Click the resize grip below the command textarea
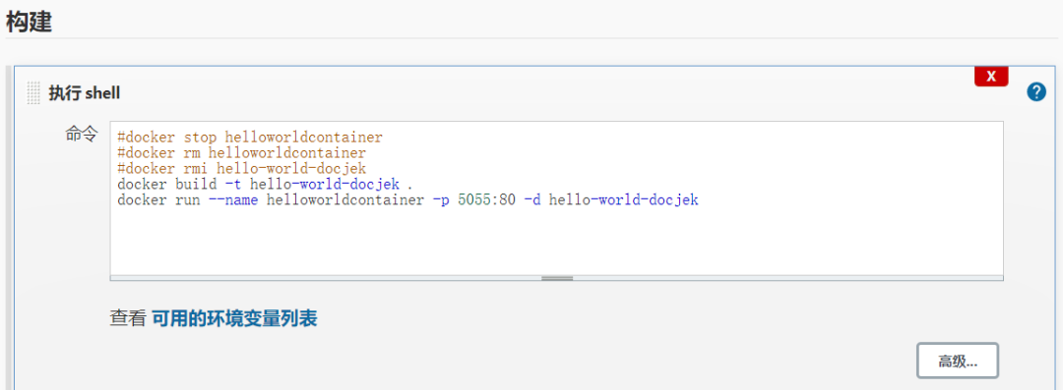This screenshot has height=390, width=1063. (x=556, y=278)
